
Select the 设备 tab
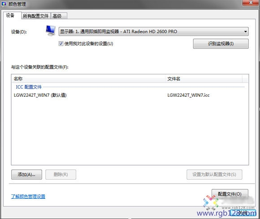(x=12, y=16)
